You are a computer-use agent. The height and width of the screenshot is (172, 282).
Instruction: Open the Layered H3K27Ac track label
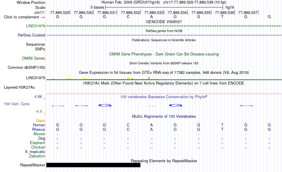(19, 87)
